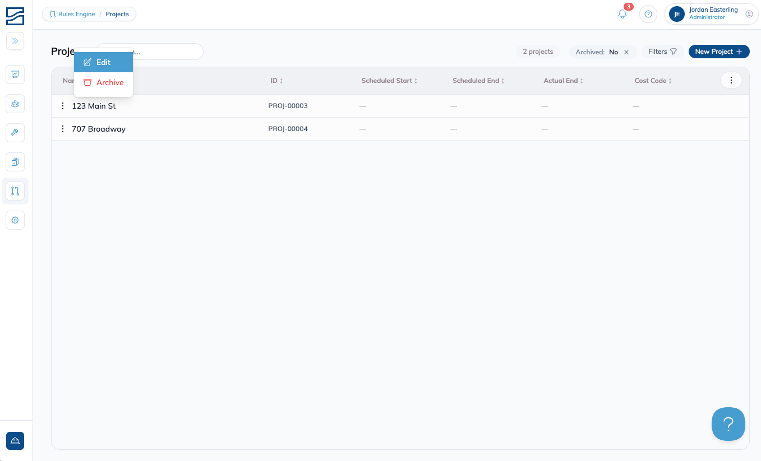Screen dimensions: 761x461
Task: Expand the sidebar with double-chevron icon
Action: (x=15, y=41)
